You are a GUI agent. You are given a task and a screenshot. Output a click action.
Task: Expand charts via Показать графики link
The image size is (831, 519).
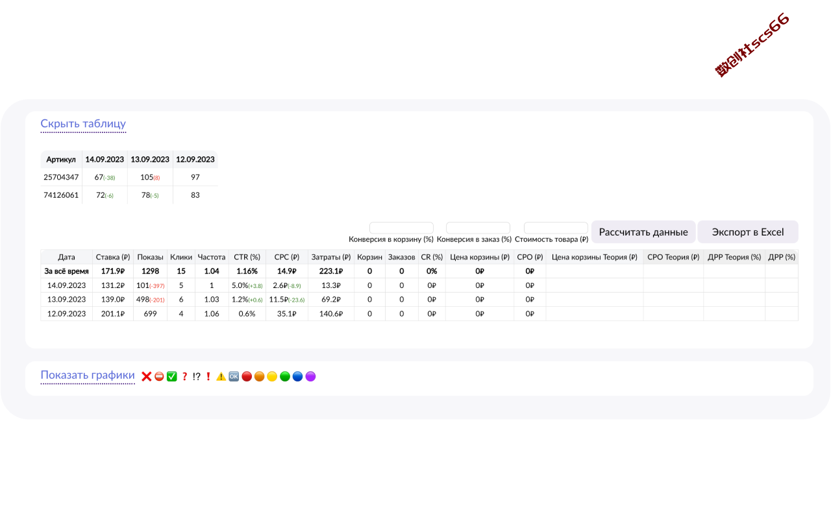88,376
